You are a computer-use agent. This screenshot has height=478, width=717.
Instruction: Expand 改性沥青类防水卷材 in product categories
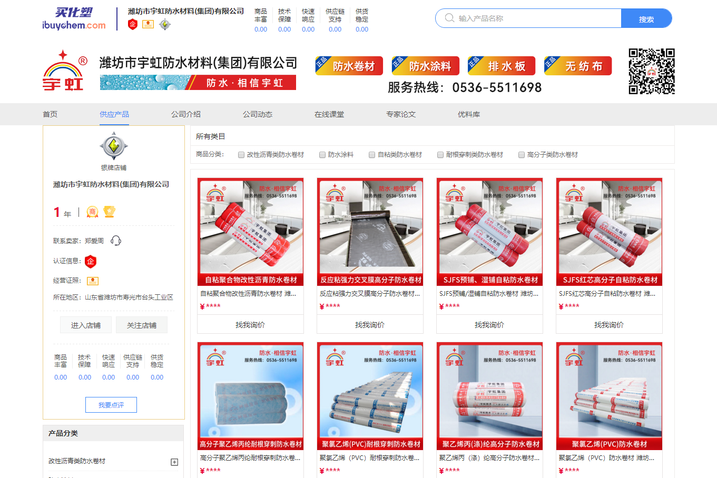pyautogui.click(x=174, y=462)
